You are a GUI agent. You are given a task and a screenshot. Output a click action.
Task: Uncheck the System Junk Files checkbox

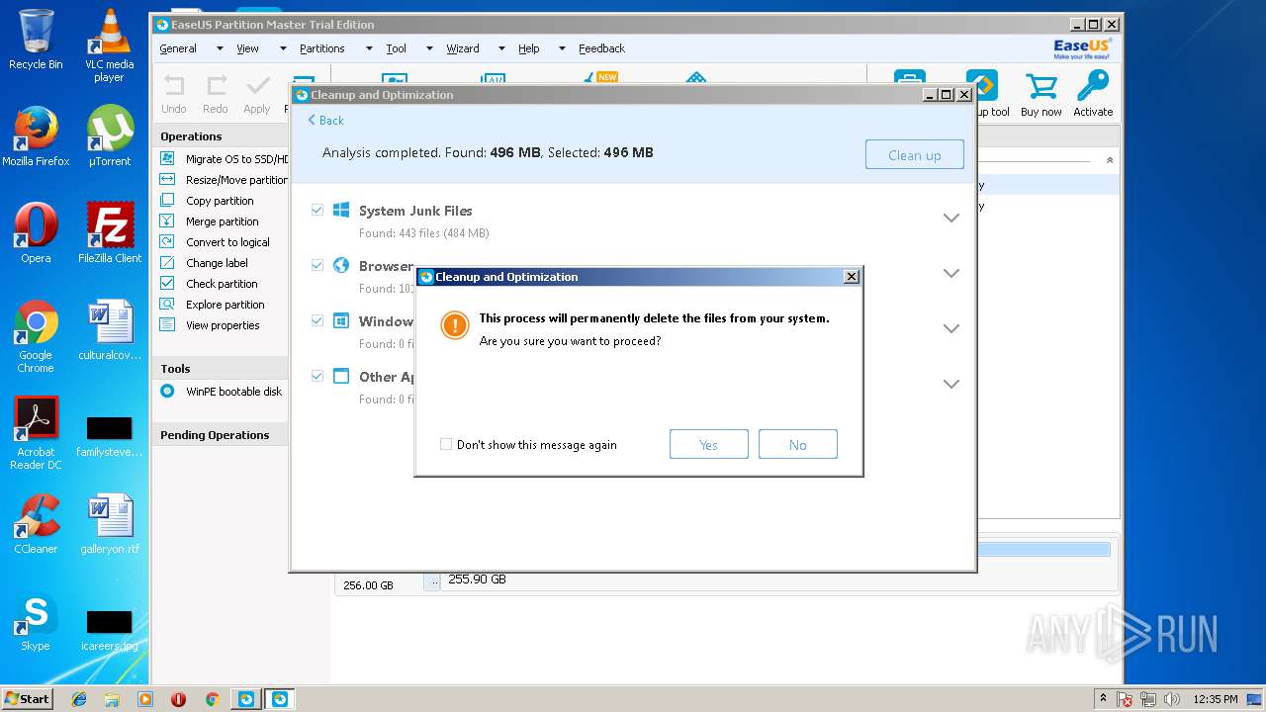point(316,210)
